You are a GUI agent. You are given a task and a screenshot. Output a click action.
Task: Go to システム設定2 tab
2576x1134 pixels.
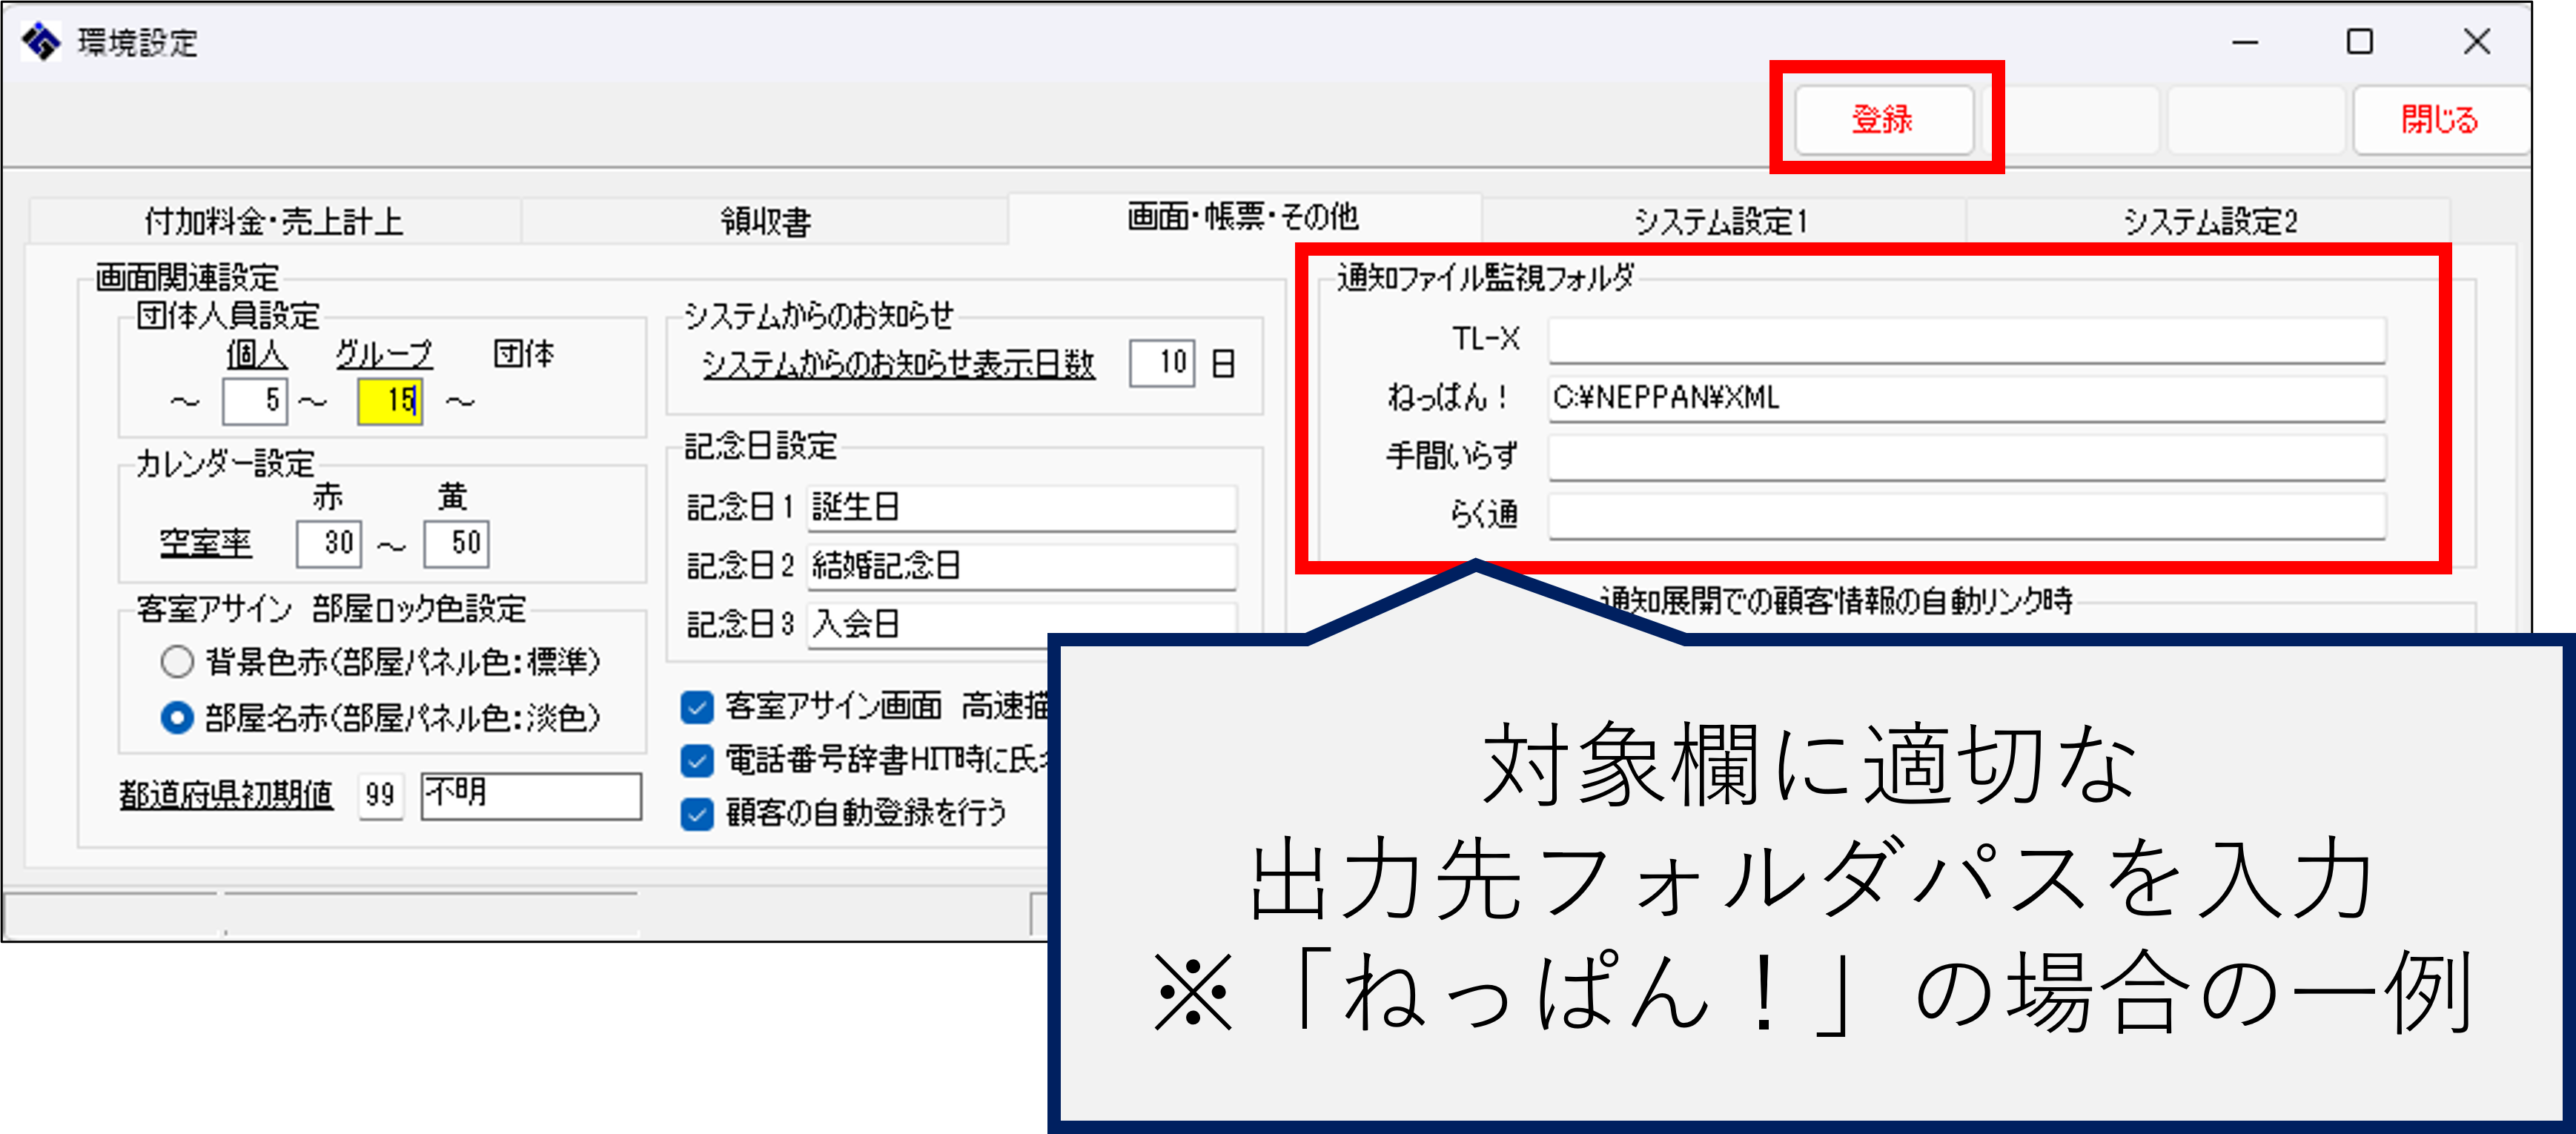pos(2209,221)
